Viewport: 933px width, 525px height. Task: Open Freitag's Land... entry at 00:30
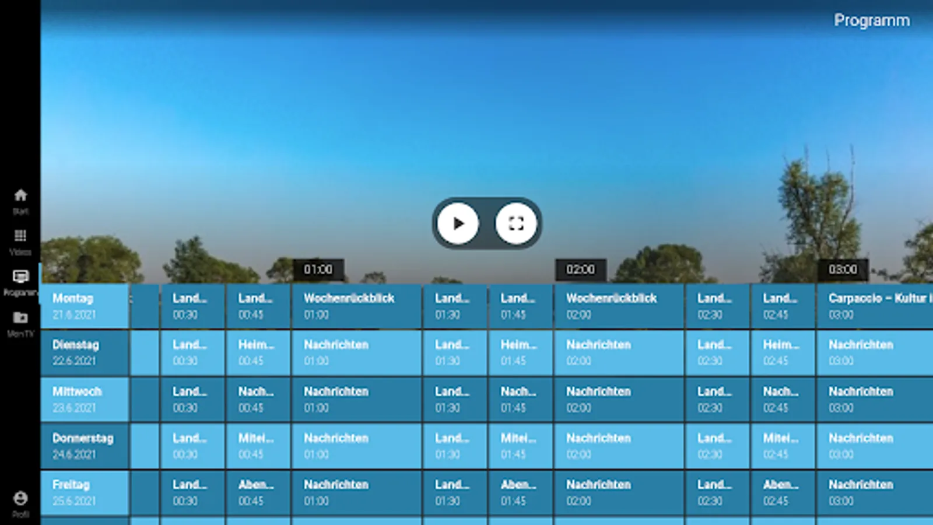coord(192,493)
